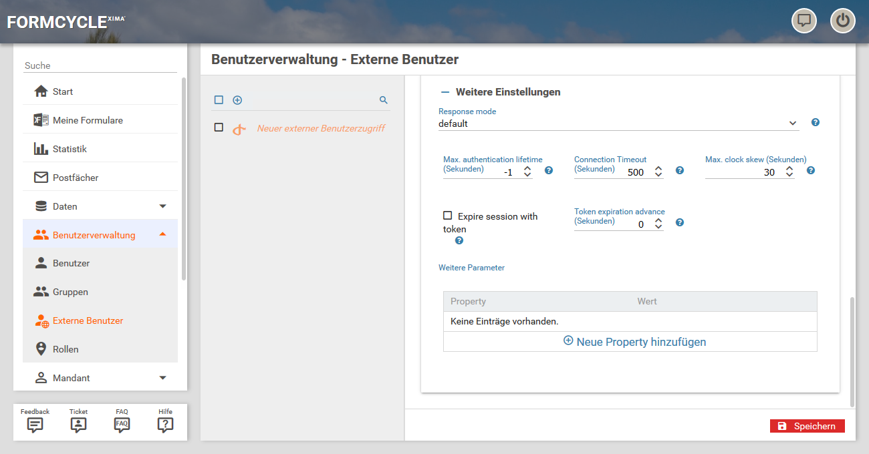Increase the Connection Timeout value
869x454 pixels.
tap(658, 168)
